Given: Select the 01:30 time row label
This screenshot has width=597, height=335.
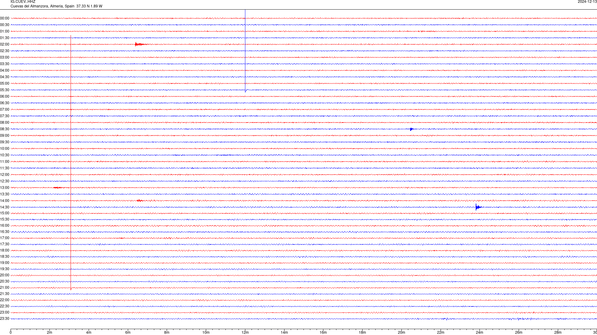Looking at the screenshot, I should pos(5,38).
